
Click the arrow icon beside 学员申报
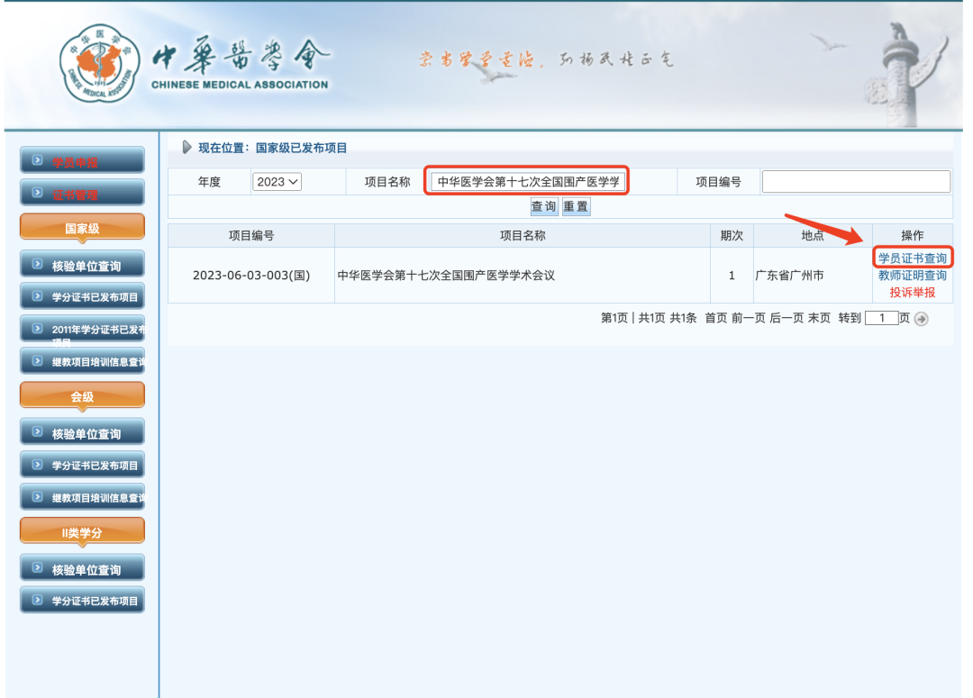(x=37, y=160)
